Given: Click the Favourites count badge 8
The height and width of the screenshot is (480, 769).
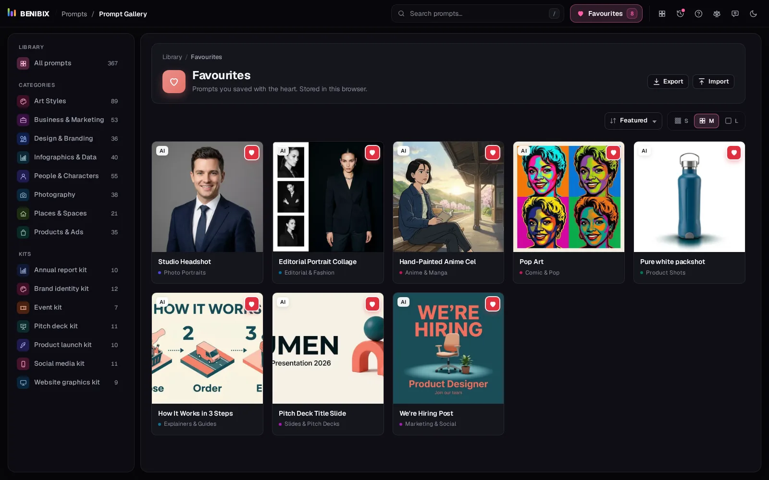Looking at the screenshot, I should tap(632, 13).
